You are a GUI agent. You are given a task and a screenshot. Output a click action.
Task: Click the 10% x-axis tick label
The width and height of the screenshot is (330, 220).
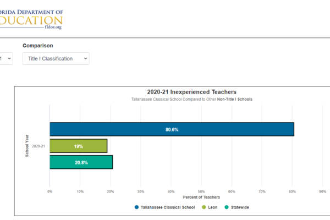tap(80, 191)
